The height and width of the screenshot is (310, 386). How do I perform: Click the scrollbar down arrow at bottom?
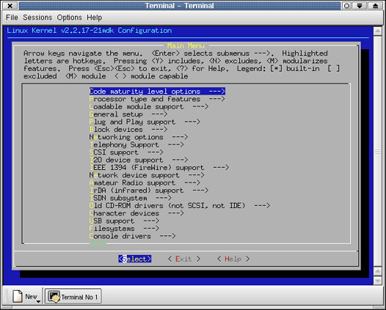coord(377,280)
